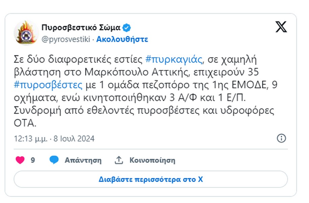Click the closing tweet line beginning Συνδρομή από εθελοντές
This screenshot has width=309, height=203.
(144, 117)
